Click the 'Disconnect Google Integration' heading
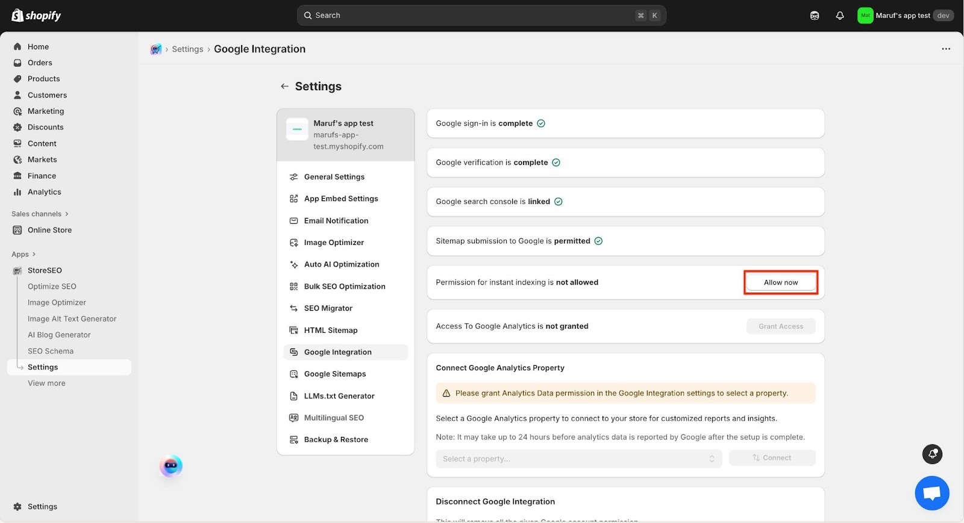Viewport: 964px width, 523px height. (x=495, y=501)
